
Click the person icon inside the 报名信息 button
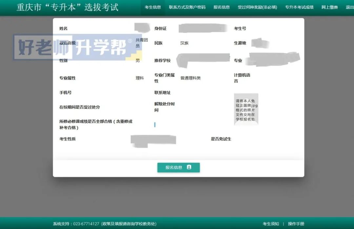tap(188, 167)
